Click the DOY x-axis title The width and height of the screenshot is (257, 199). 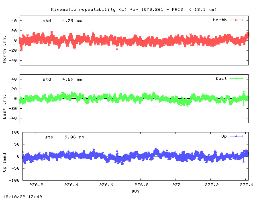tap(136, 191)
